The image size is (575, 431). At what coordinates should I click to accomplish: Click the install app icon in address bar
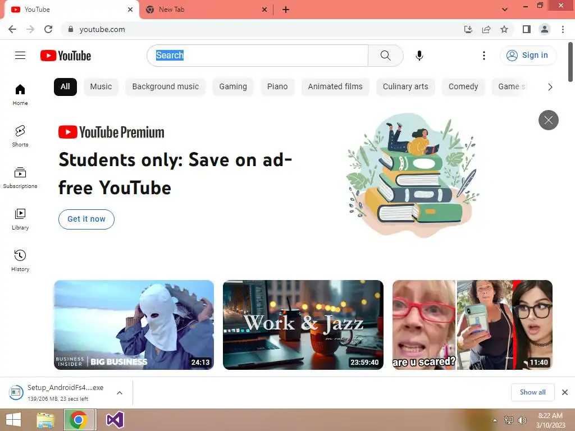(468, 29)
